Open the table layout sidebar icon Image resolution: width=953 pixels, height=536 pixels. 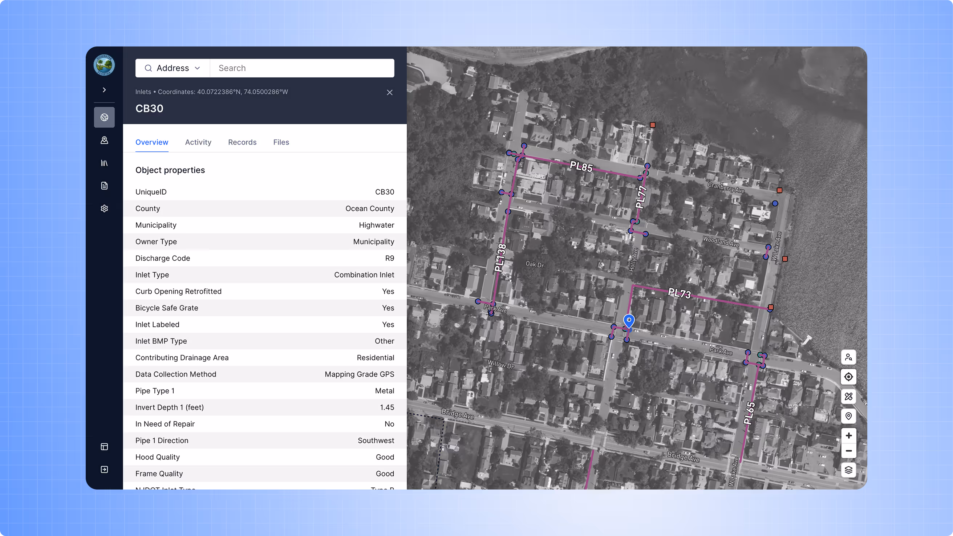pyautogui.click(x=104, y=446)
